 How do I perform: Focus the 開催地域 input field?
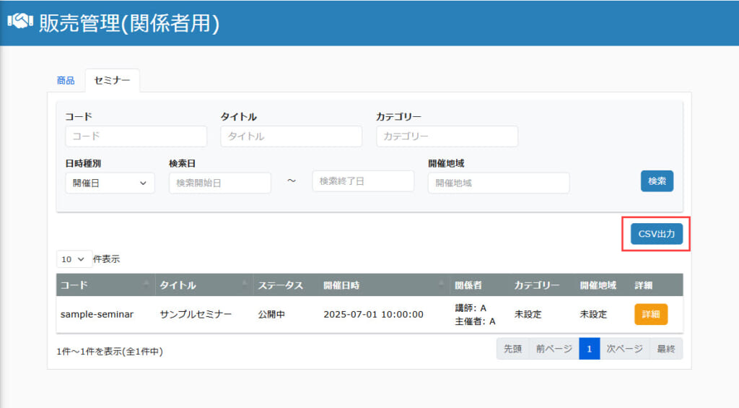click(499, 183)
